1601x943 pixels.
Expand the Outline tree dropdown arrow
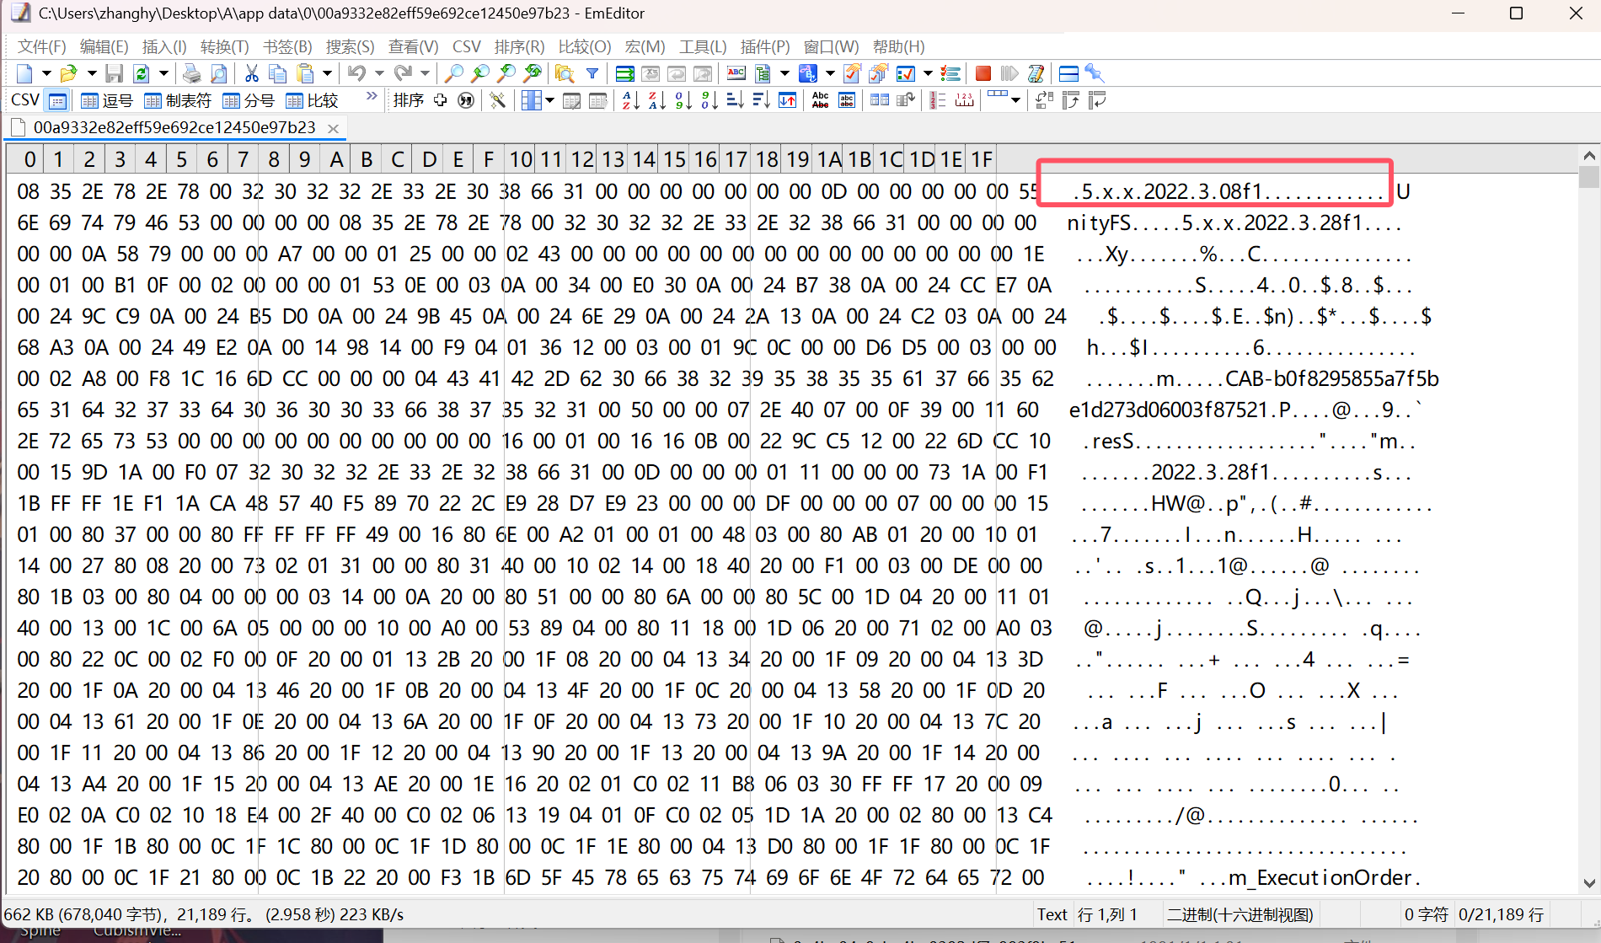[x=784, y=73]
